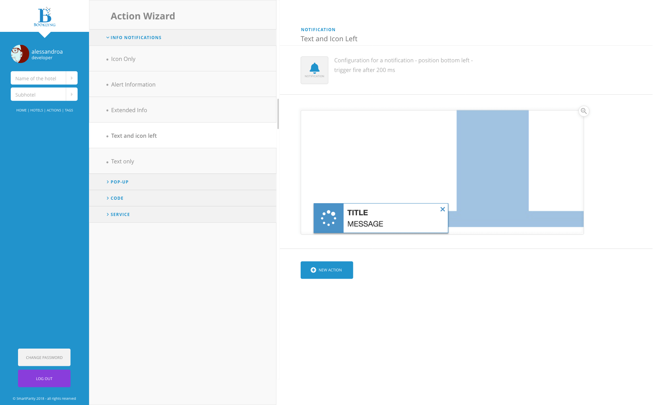Click the NEW ACTION button
665x405 pixels.
[x=327, y=270]
